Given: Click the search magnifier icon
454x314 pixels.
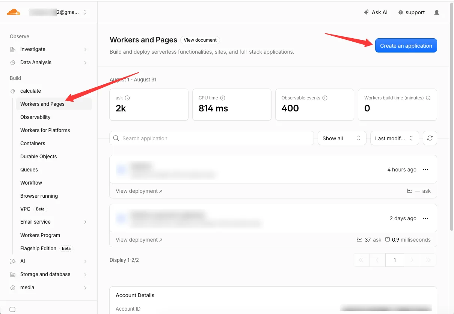Looking at the screenshot, I should click(x=116, y=138).
